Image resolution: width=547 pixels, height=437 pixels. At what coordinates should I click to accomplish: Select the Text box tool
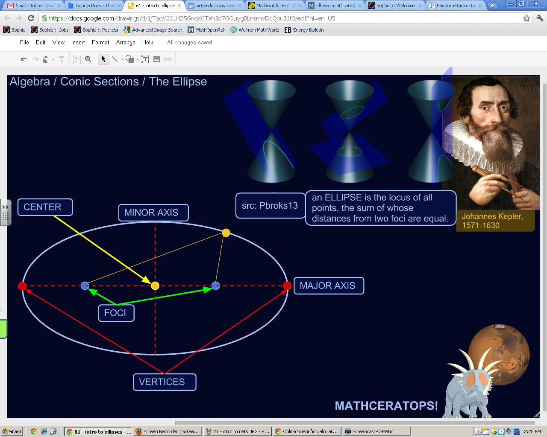click(x=145, y=59)
